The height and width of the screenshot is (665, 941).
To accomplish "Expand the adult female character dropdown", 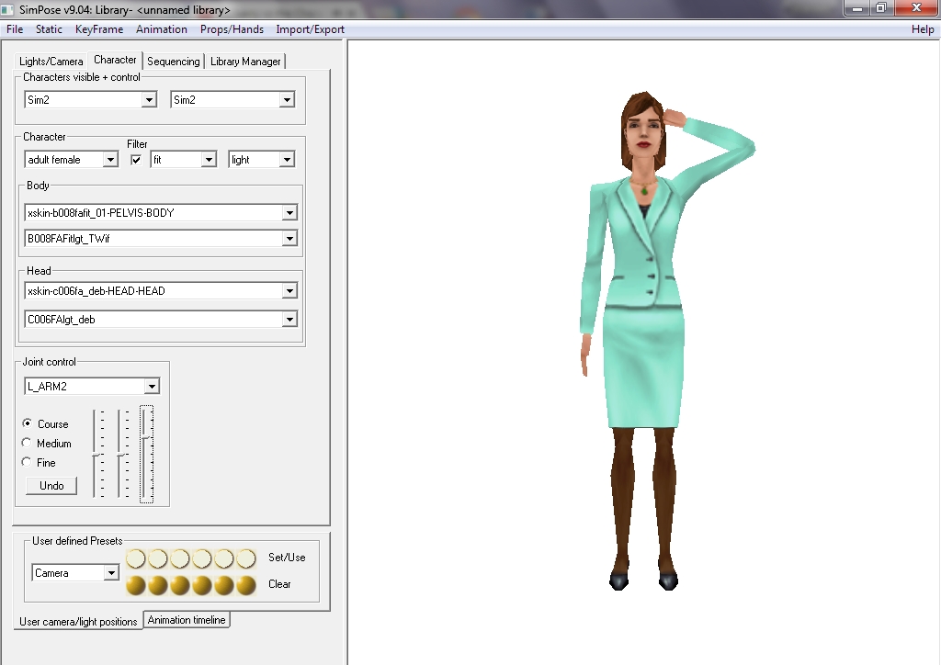I will 110,160.
